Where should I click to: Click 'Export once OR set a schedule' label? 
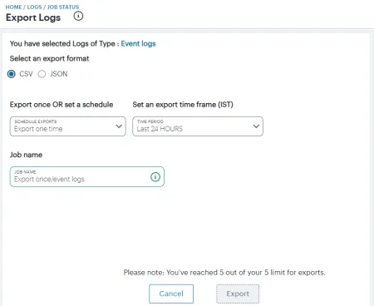(62, 105)
